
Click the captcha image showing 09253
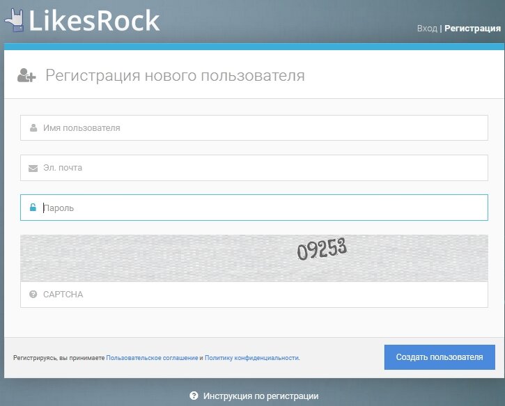pos(254,258)
